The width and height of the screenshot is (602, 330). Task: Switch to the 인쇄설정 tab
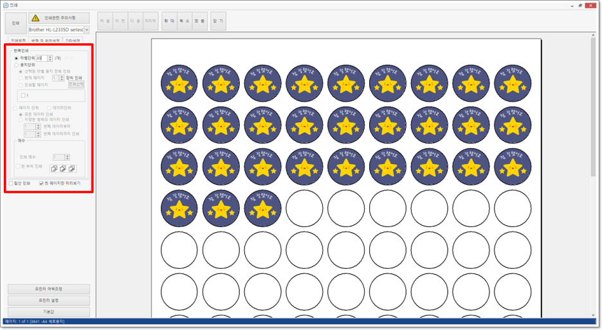(x=18, y=40)
